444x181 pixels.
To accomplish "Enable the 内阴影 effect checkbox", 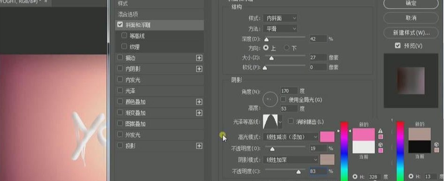I will (x=120, y=68).
